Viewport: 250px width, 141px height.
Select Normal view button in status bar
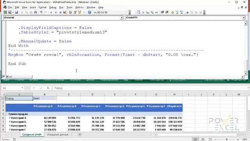coord(195,139)
